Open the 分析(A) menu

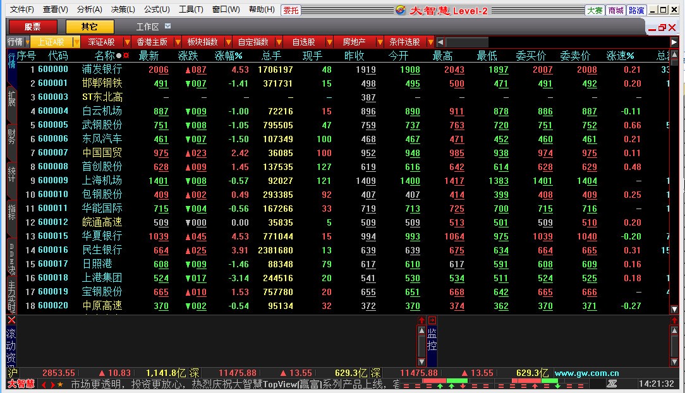pos(89,9)
